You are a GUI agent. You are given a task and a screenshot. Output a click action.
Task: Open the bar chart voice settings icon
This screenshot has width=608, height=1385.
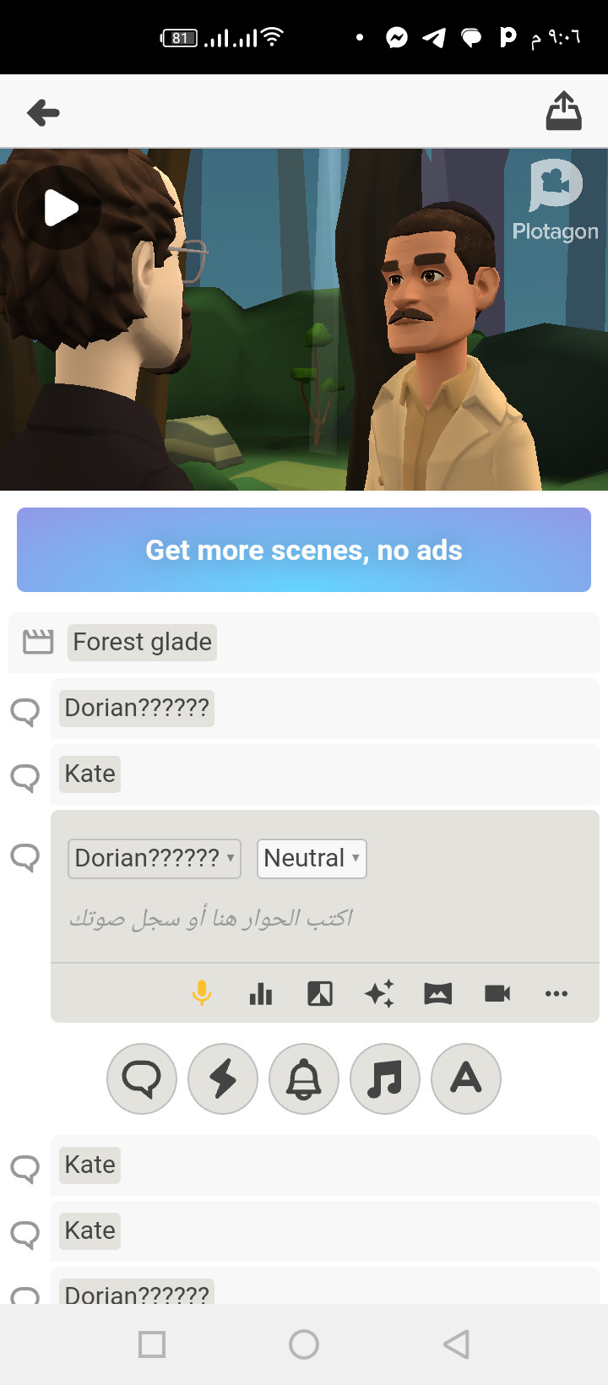(261, 994)
